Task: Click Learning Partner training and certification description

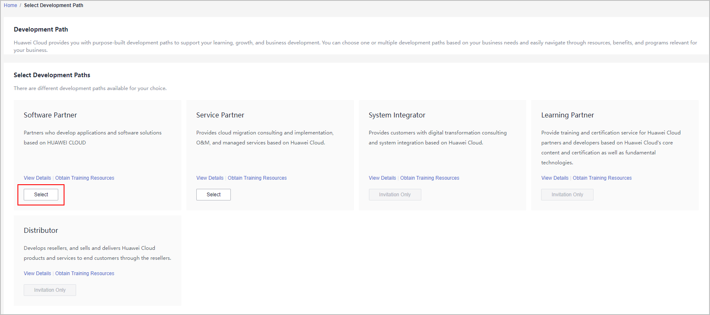Action: [611, 148]
